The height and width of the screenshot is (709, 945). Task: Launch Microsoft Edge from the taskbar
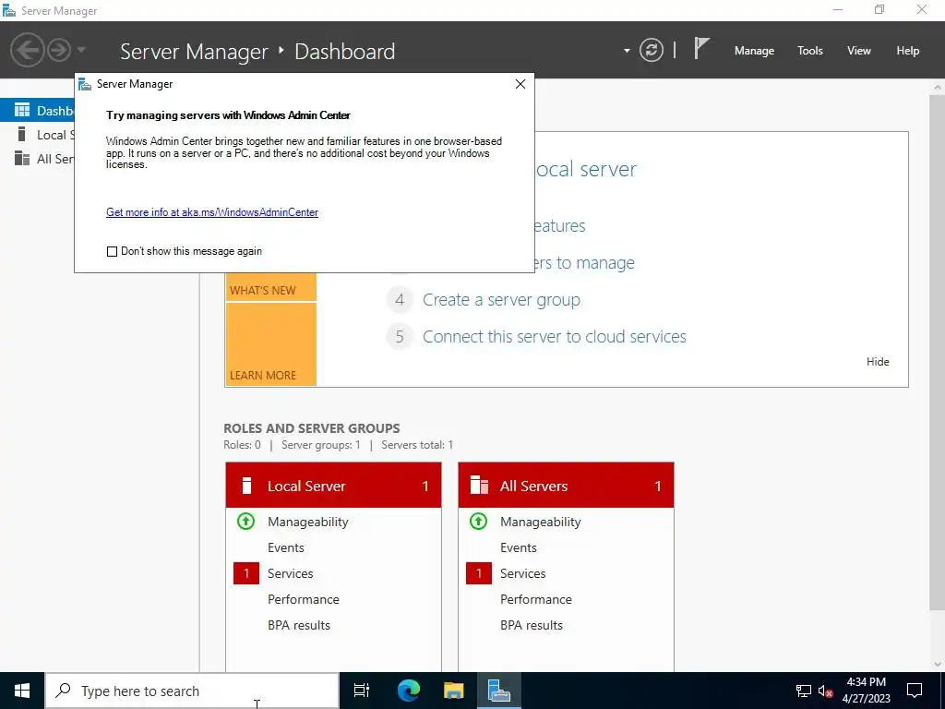[408, 691]
